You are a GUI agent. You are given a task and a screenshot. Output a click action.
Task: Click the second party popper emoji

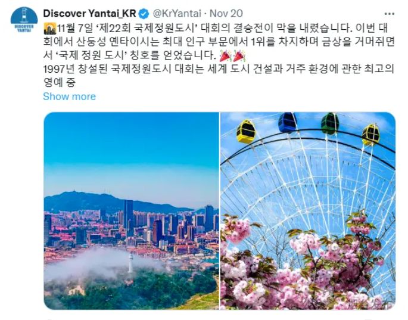(x=239, y=56)
